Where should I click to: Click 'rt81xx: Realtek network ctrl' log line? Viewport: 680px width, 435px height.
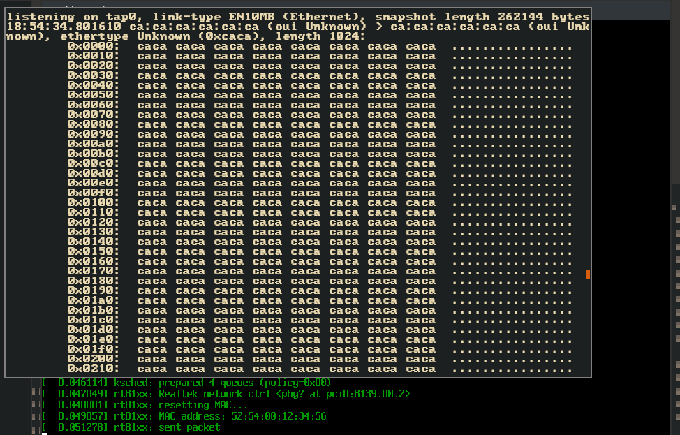(226, 394)
